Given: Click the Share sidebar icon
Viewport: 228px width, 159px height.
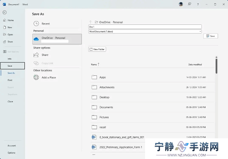Looking at the screenshot, I should (x=5, y=41).
